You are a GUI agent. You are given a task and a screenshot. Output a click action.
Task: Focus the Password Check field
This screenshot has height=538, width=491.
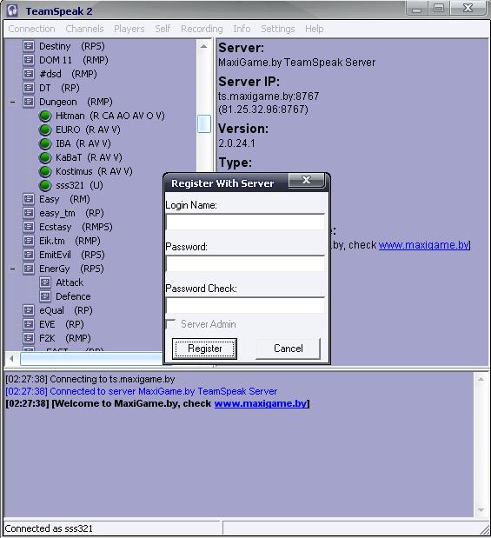point(245,305)
